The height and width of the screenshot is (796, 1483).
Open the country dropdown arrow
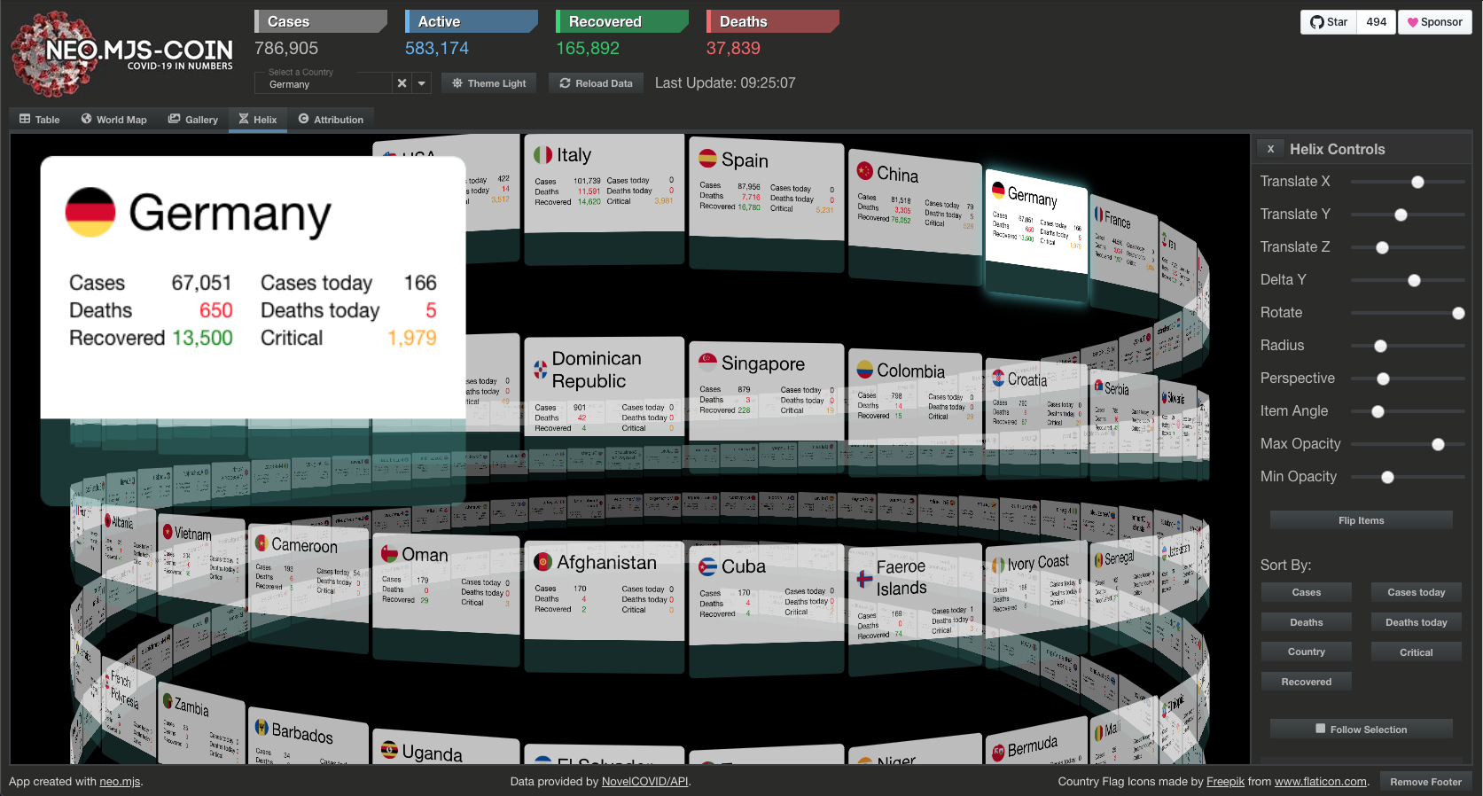coord(422,83)
